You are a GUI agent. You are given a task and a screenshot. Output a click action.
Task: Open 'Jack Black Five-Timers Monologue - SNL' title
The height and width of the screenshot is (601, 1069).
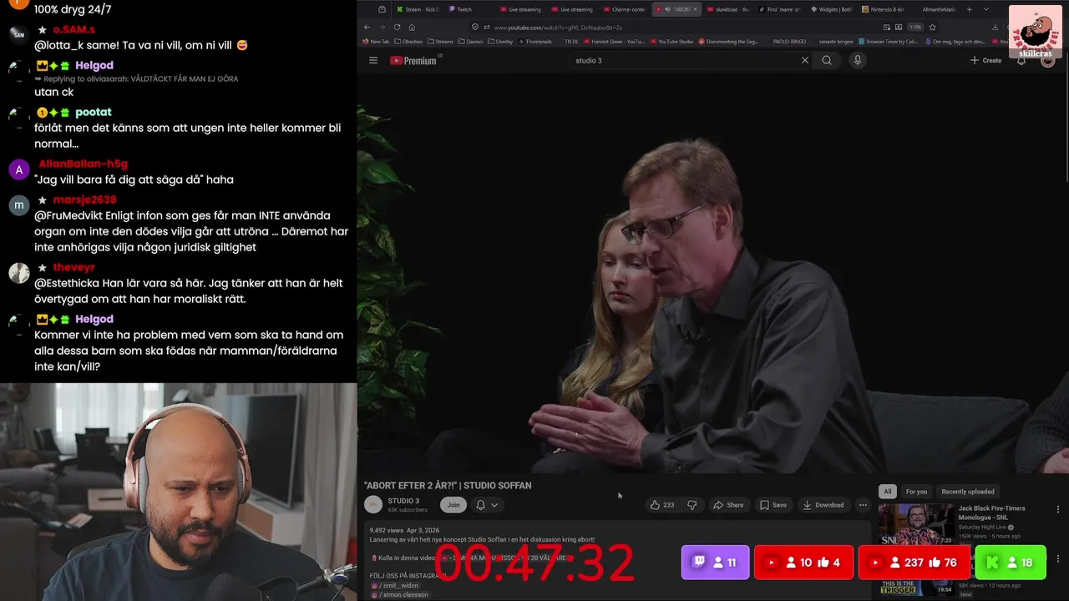[991, 513]
